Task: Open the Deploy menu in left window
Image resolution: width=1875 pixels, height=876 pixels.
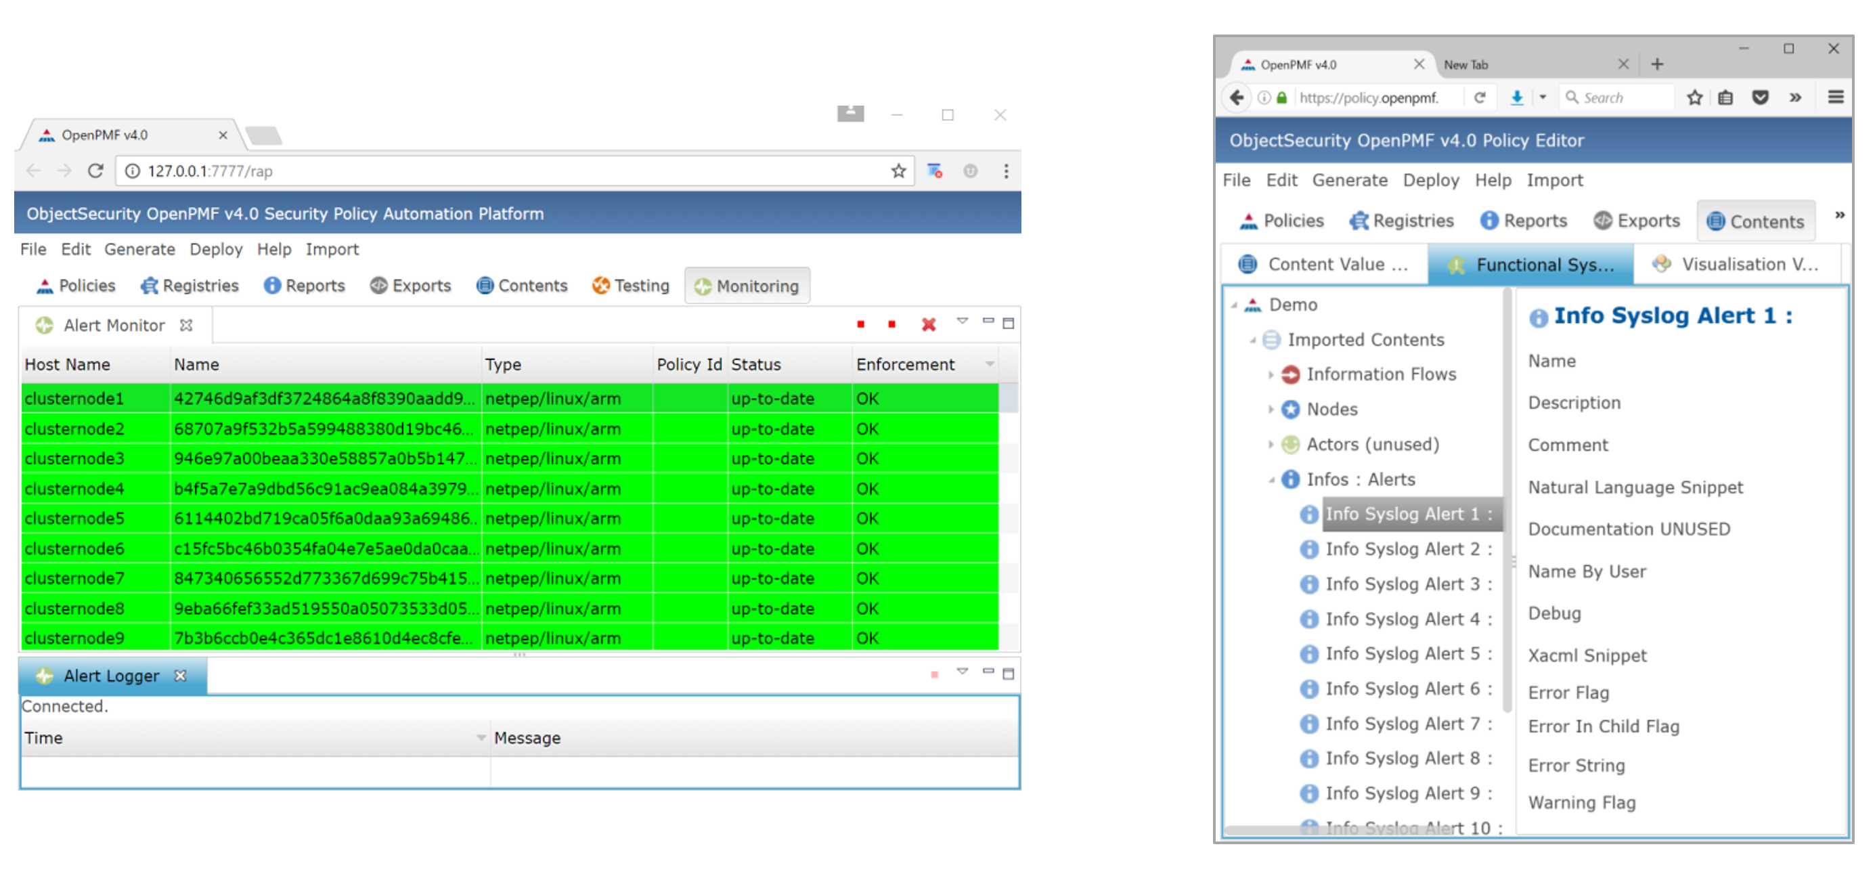Action: [x=216, y=249]
